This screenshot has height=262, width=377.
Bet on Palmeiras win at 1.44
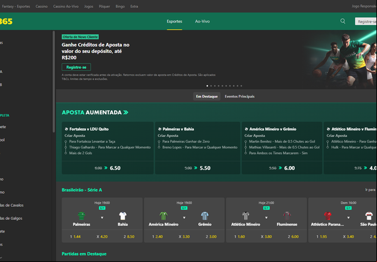[x=75, y=236]
